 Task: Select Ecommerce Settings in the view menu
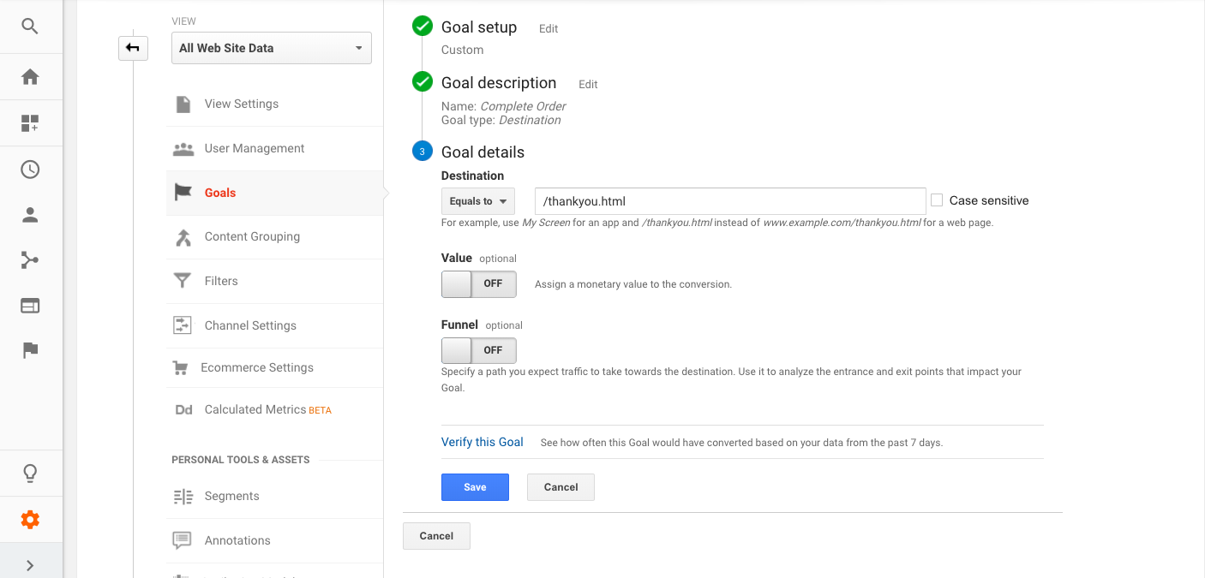tap(256, 367)
